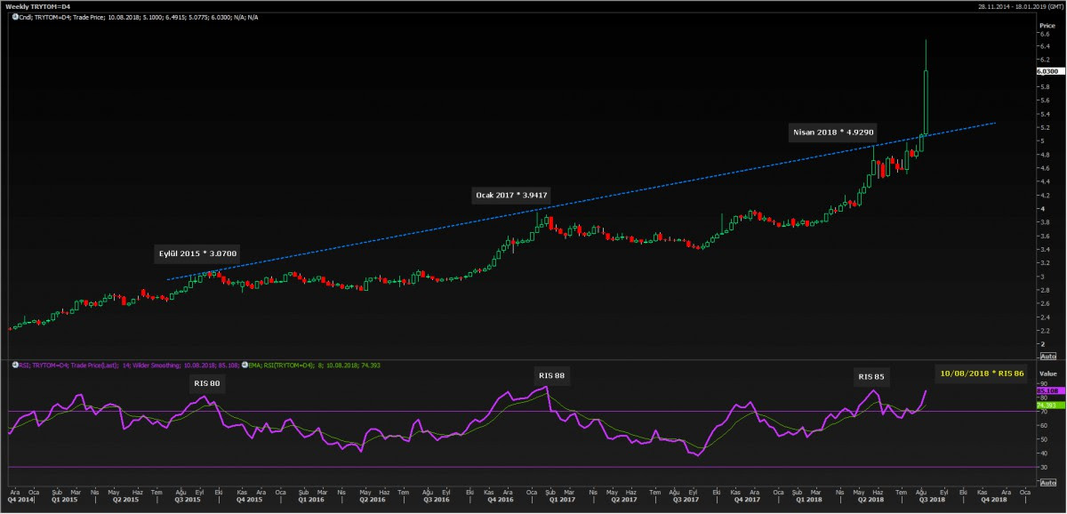1067x514 pixels.
Task: Click the RIS 80 annotation label
Action: click(208, 384)
